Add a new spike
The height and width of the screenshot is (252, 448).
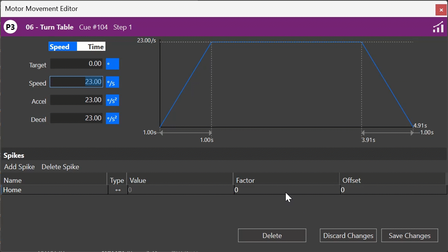[19, 166]
